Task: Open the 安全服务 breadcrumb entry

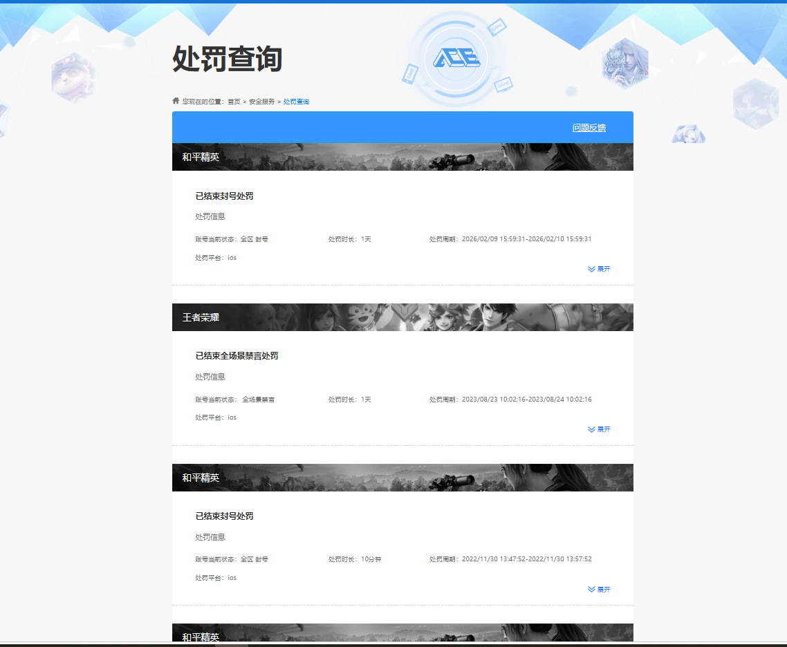Action: (x=263, y=101)
